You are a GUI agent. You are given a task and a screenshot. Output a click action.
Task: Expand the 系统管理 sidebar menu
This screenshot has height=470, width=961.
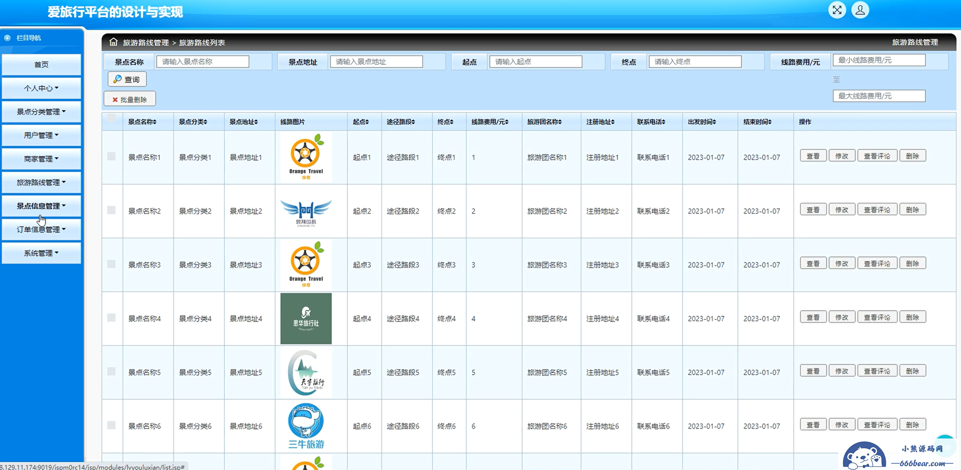[41, 253]
